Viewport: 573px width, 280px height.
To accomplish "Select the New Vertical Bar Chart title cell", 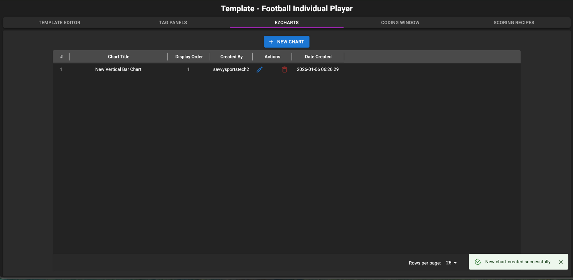I will click(118, 69).
